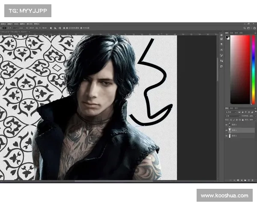
Task: Click the create new layer icon
Action: tap(249, 180)
